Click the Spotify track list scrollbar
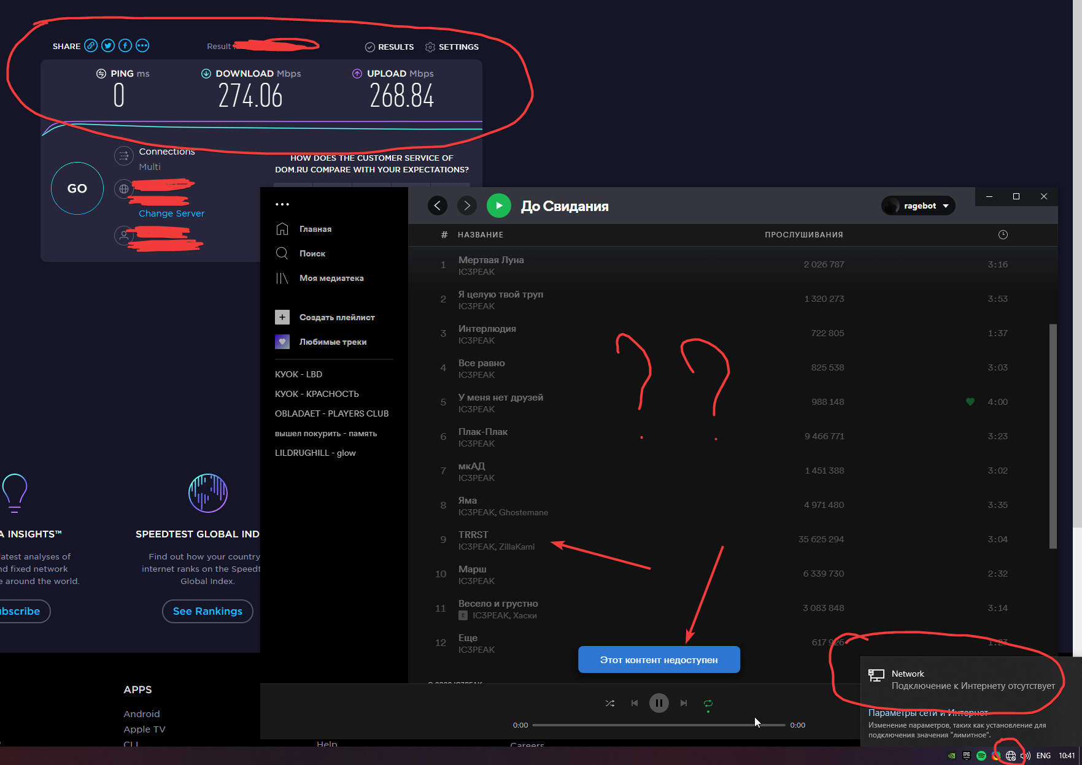This screenshot has height=765, width=1082. tap(1053, 436)
